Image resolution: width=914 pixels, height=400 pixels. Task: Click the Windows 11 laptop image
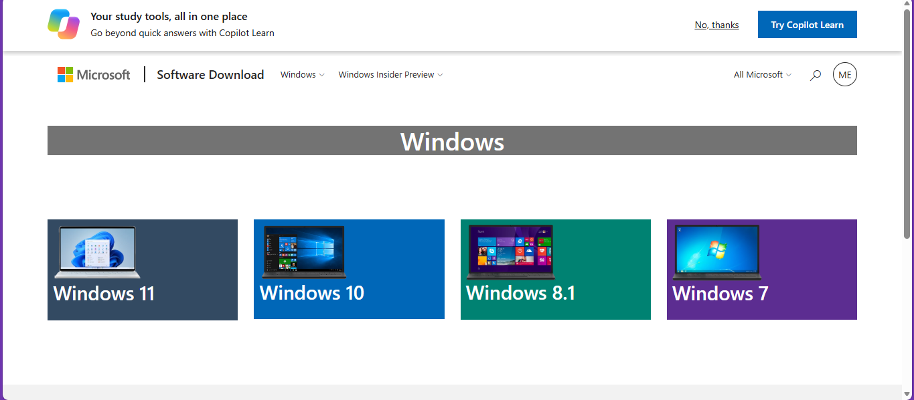[x=98, y=252]
